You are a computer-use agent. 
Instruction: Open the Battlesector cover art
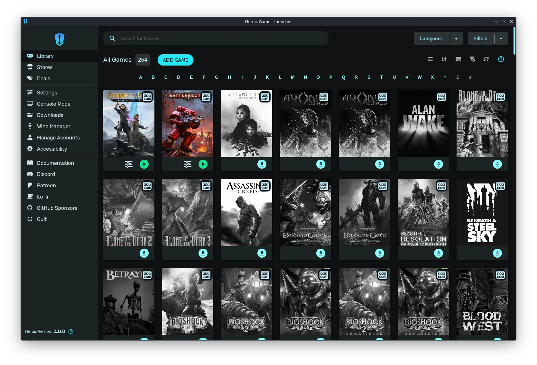[188, 123]
